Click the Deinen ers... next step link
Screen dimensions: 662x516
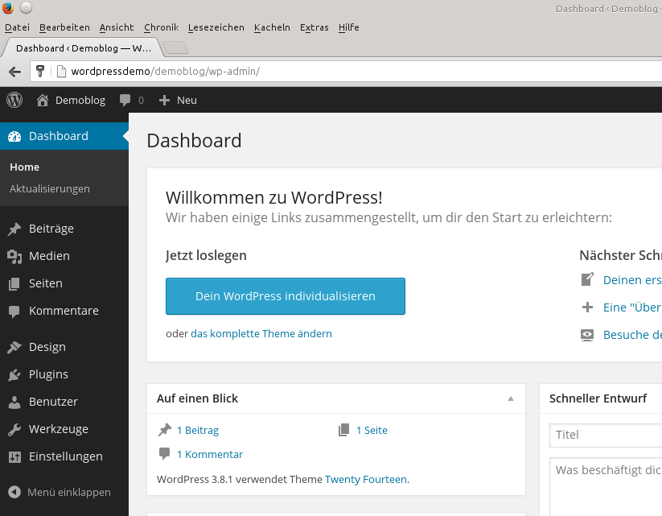click(632, 280)
